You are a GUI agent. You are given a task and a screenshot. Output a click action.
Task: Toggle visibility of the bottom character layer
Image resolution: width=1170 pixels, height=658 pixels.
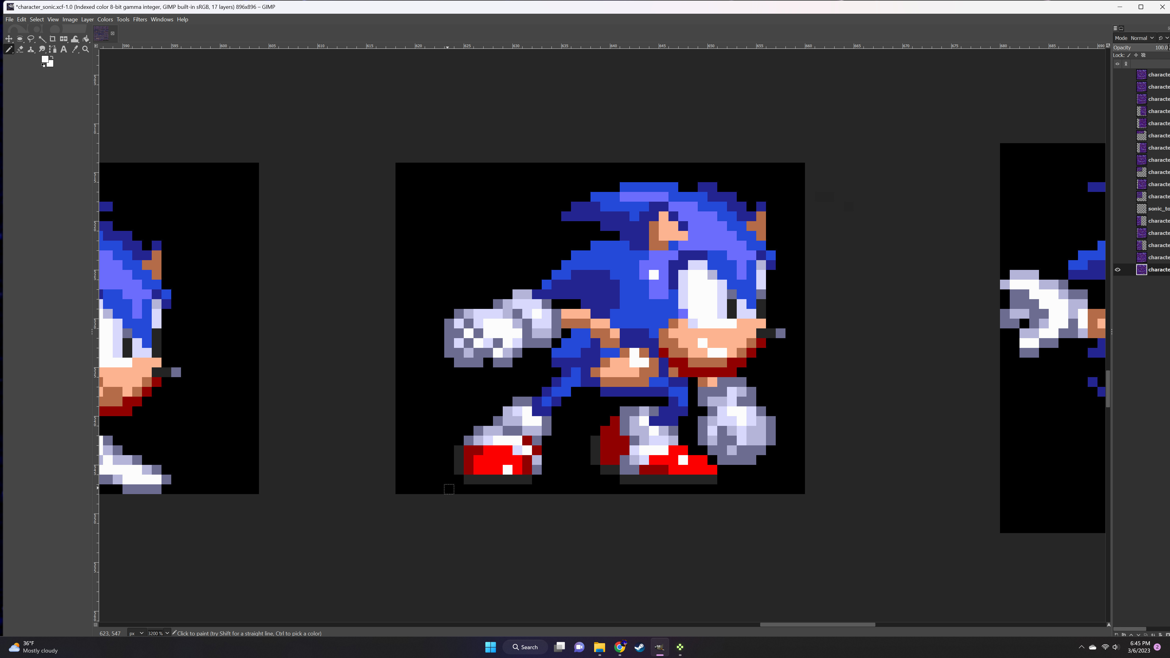click(x=1118, y=269)
